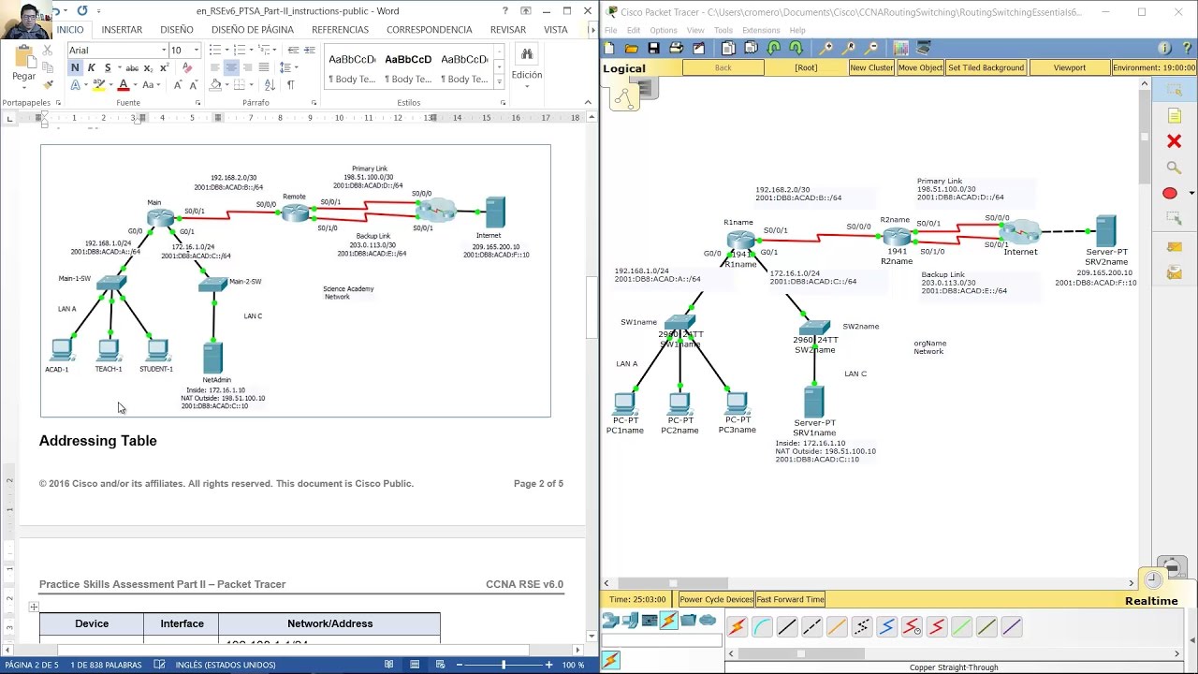Open the drawing palette in Packet Tracer
Image resolution: width=1198 pixels, height=674 pixels.
(x=900, y=48)
